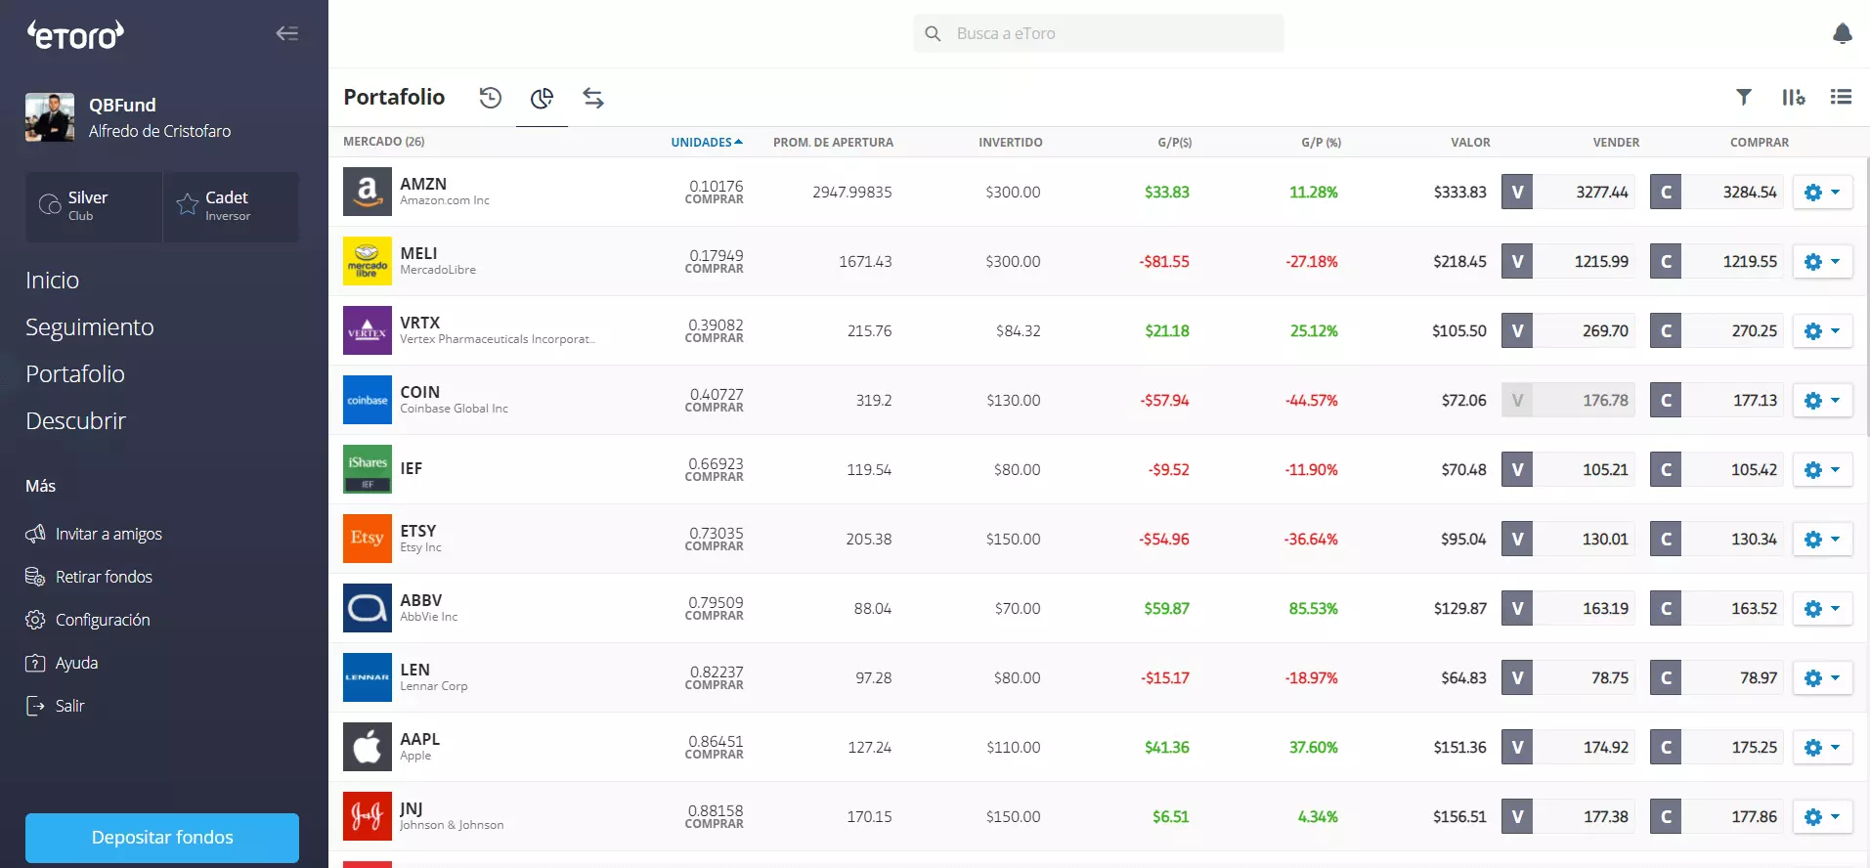This screenshot has width=1870, height=868.
Task: Open the portfolio filter funnel
Action: point(1744,97)
